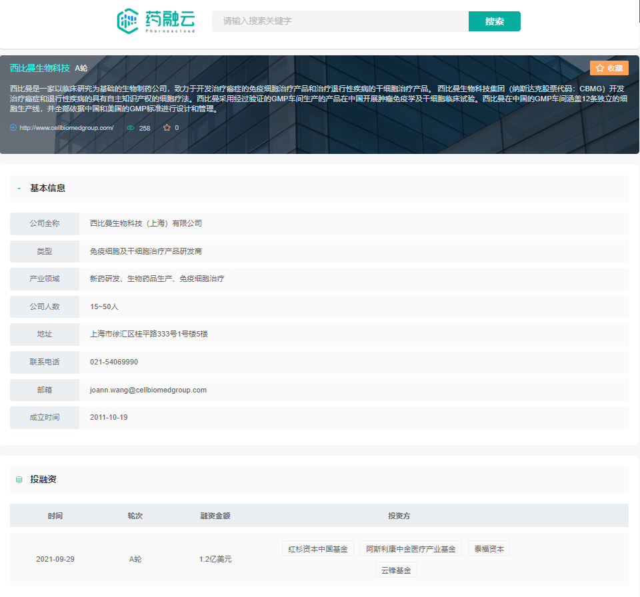This screenshot has width=640, height=597.
Task: Click the phone number 021-54069990
Action: click(114, 362)
